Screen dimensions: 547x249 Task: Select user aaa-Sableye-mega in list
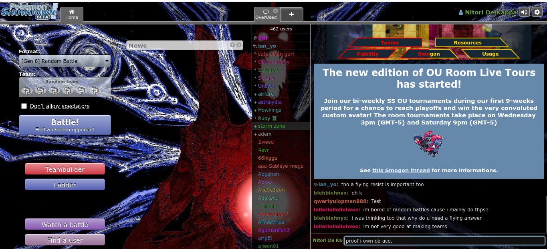(281, 166)
